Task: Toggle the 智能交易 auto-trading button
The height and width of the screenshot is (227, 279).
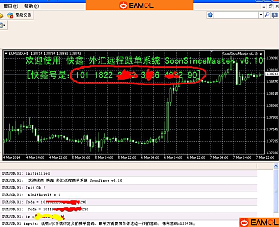Action: tap(19, 15)
